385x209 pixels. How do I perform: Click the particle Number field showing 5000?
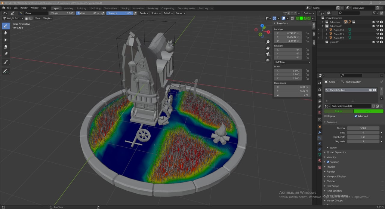tap(363, 128)
